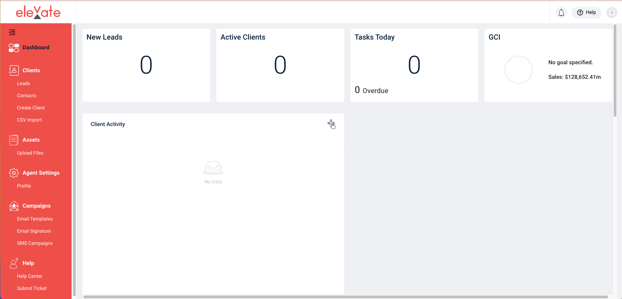Screen dimensions: 622x299
Task: Click the Client Activity heading
Action: [x=108, y=124]
